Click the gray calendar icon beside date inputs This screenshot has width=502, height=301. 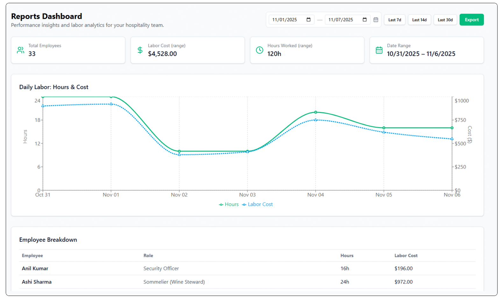point(376,20)
